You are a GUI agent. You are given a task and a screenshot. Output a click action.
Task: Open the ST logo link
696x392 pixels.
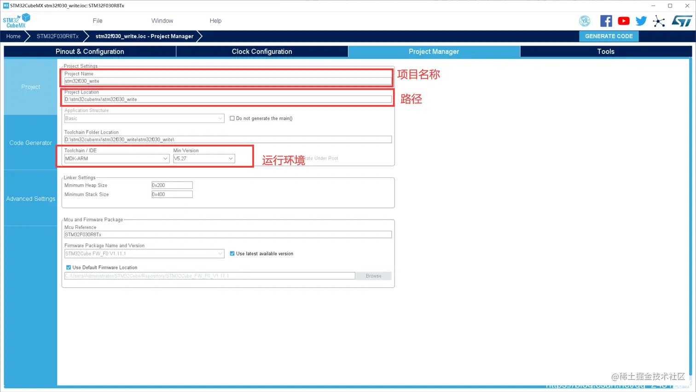(x=682, y=21)
